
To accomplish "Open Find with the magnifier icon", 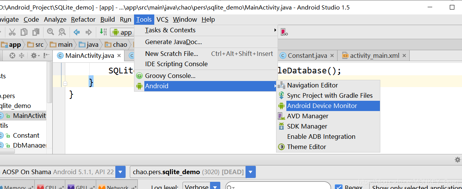I will point(50,32).
